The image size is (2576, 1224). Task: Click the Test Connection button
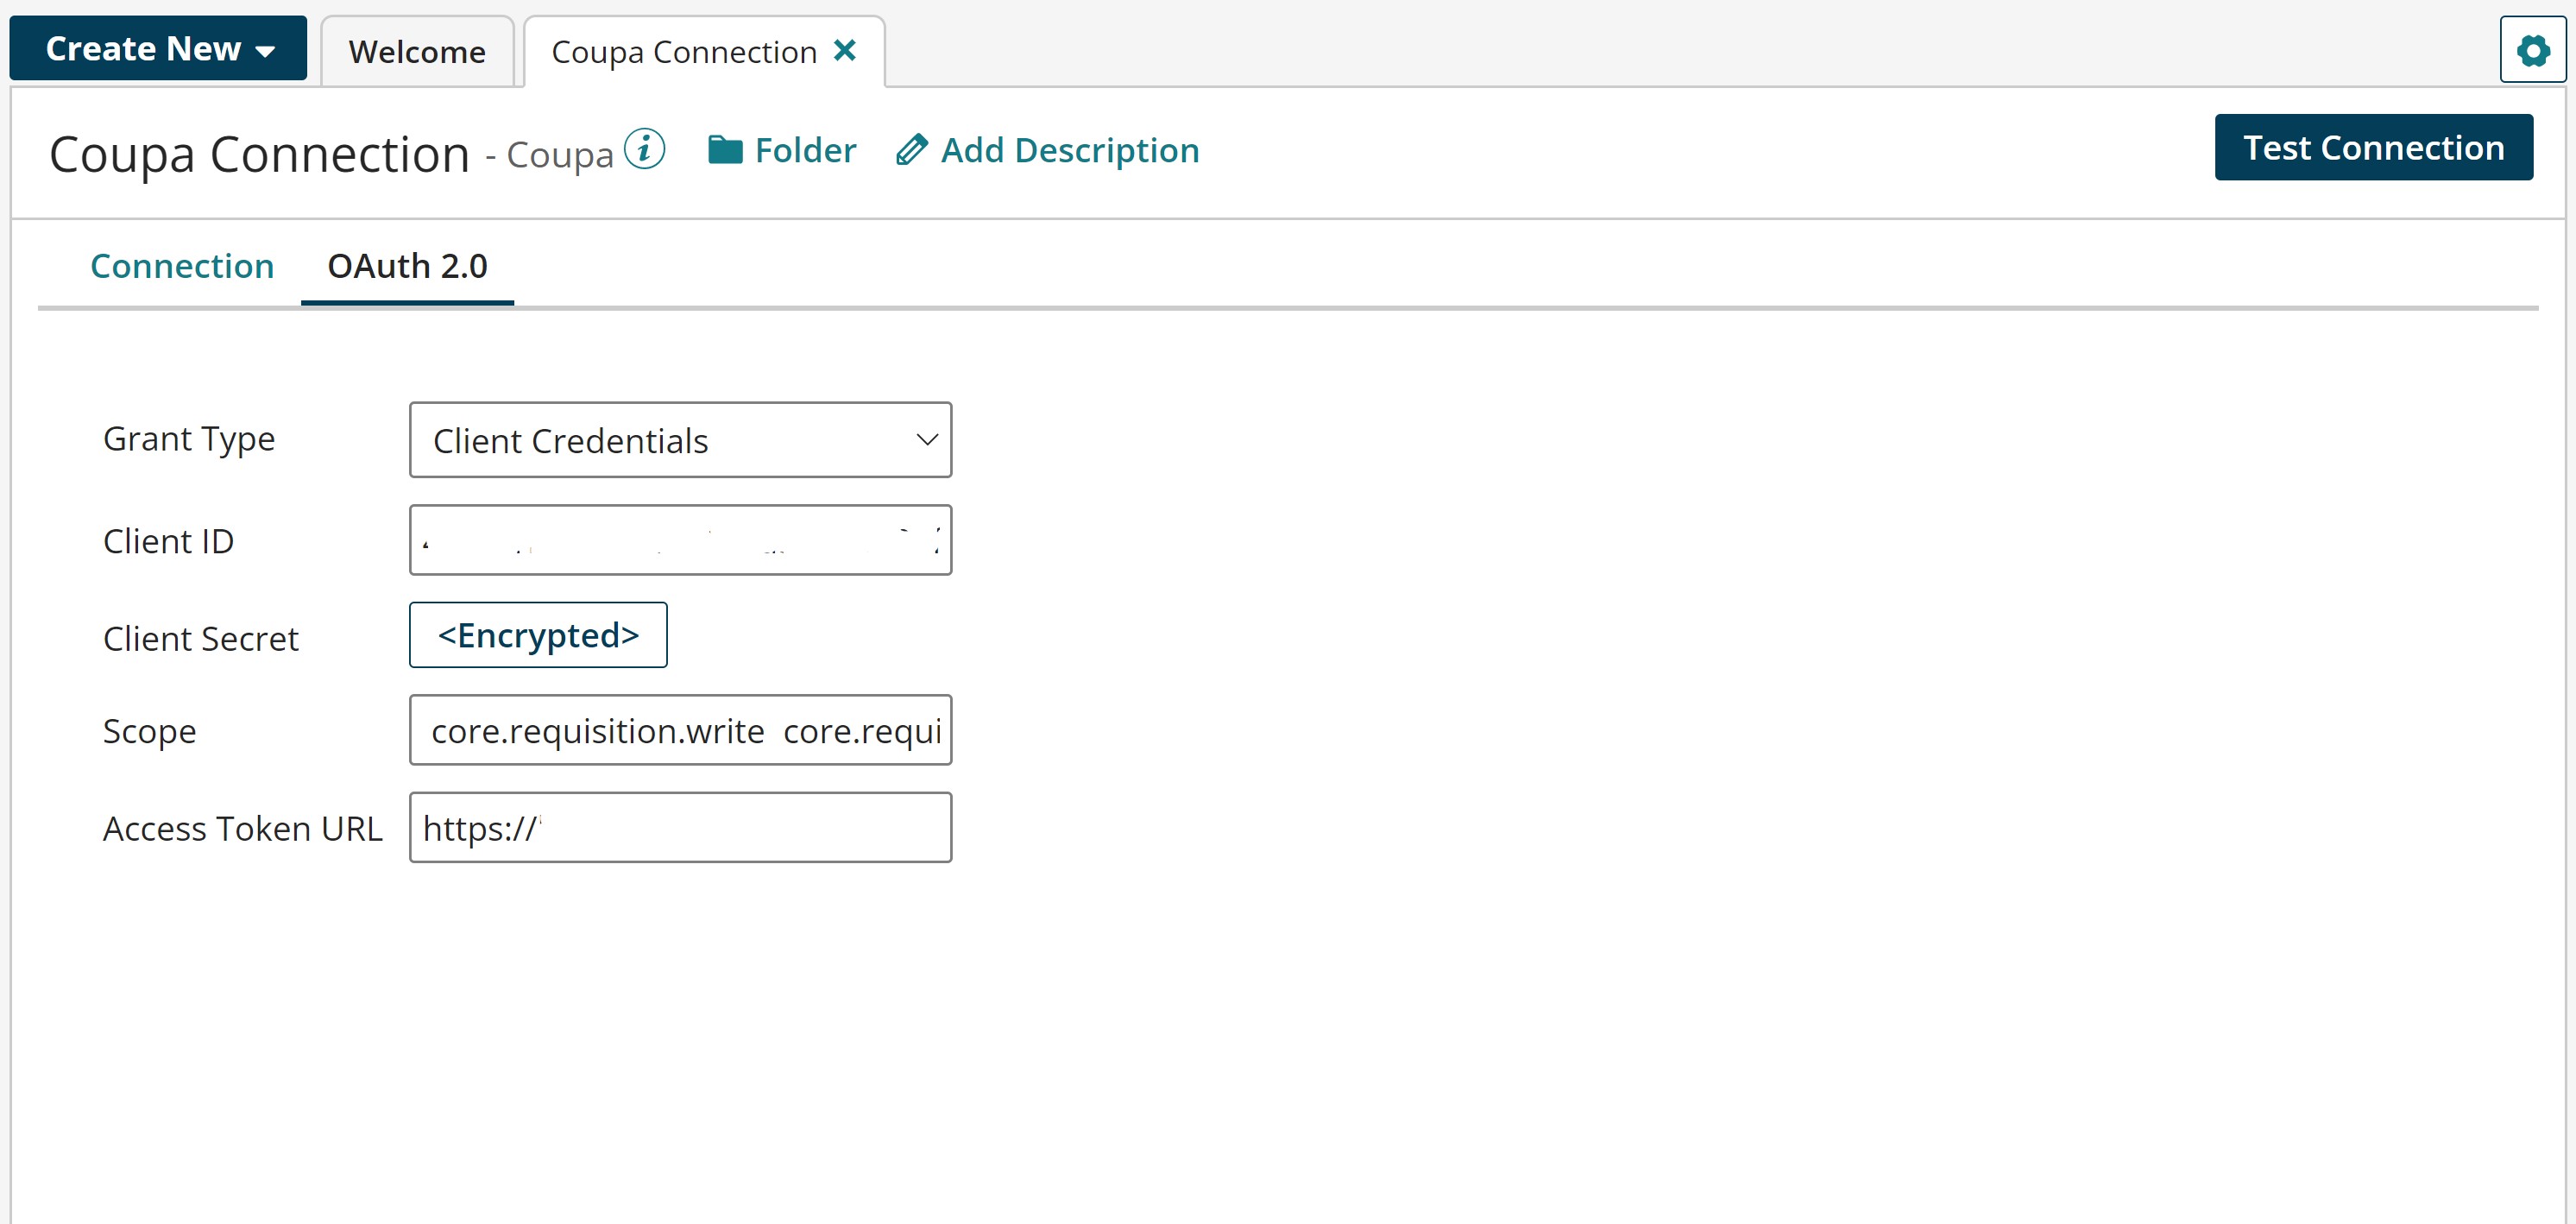tap(2372, 147)
